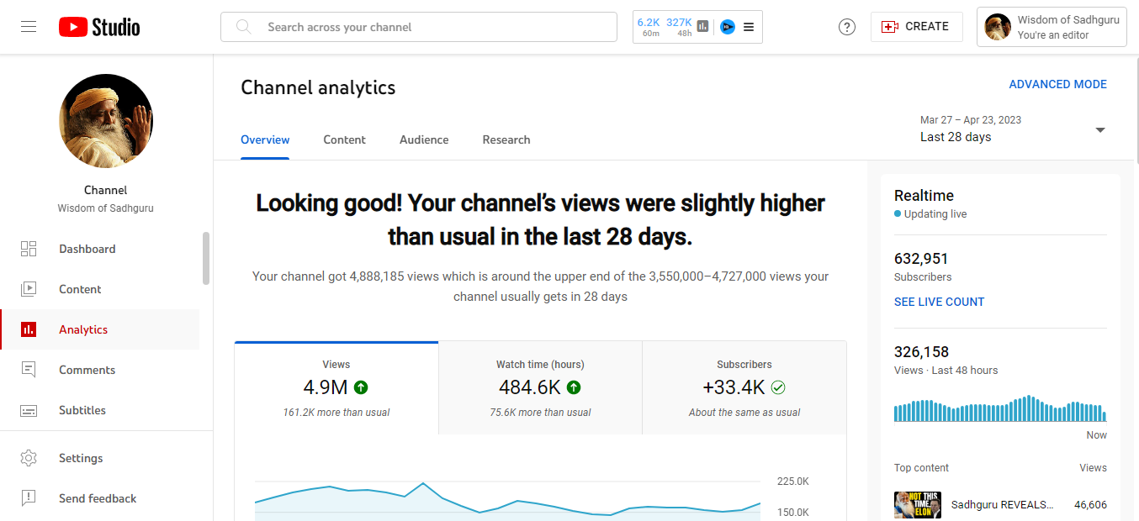Open Settings from the sidebar

100,458
